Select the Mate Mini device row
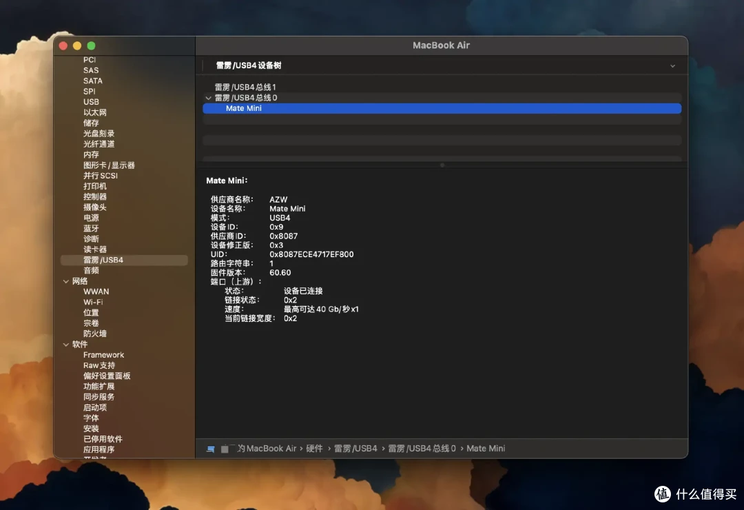 pyautogui.click(x=442, y=108)
